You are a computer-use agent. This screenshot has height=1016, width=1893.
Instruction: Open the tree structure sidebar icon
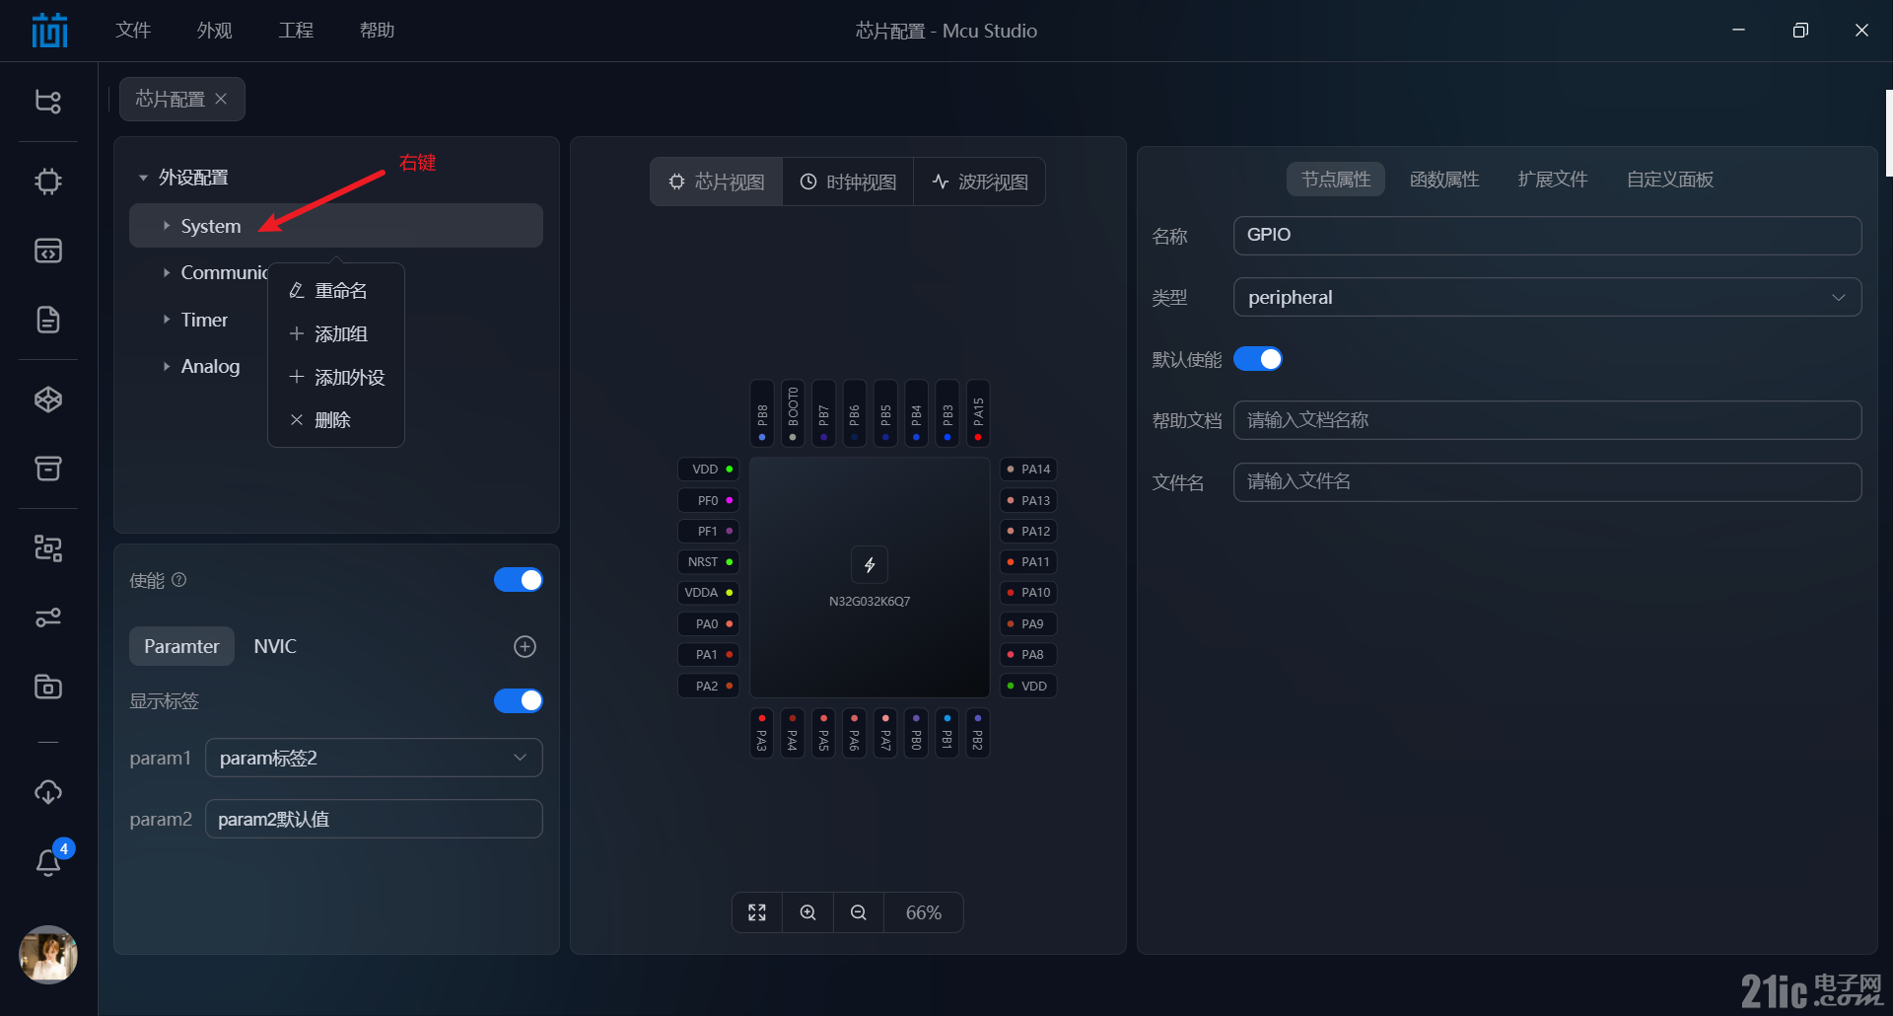(x=48, y=102)
